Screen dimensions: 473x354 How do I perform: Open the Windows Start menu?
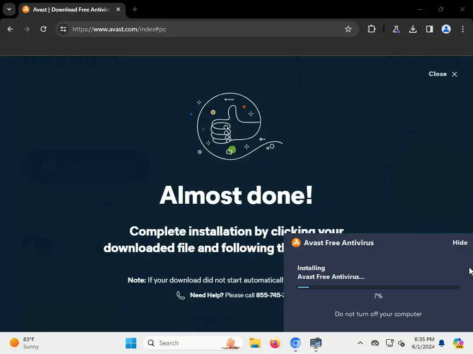click(131, 343)
